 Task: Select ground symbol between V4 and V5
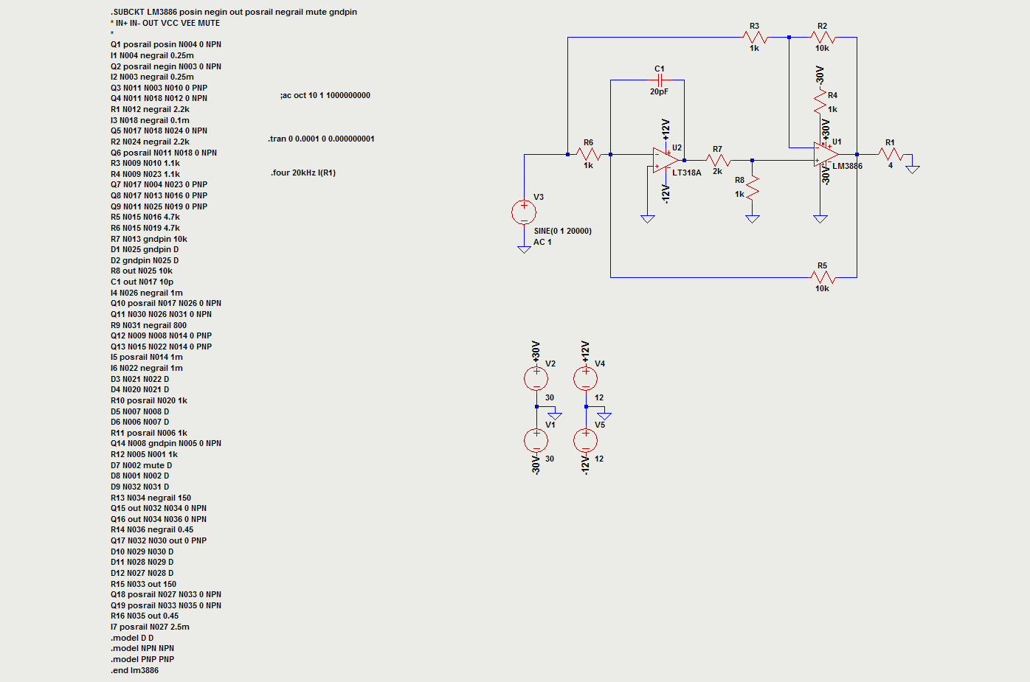pyautogui.click(x=604, y=416)
